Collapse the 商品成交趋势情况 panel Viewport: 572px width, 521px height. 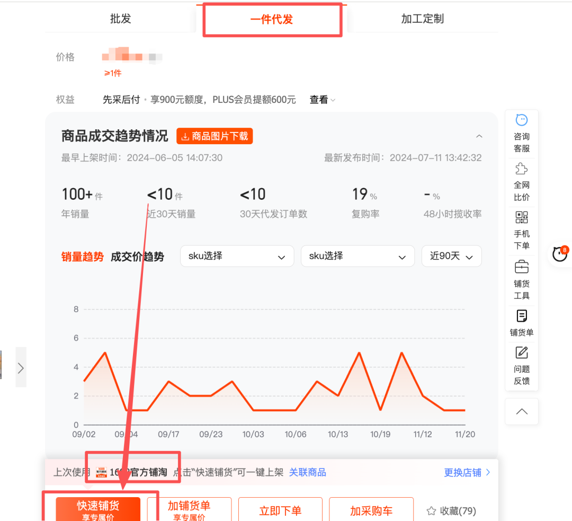tap(479, 136)
